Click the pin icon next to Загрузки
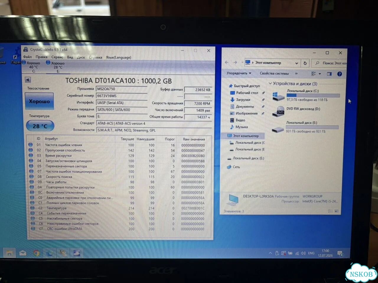Screen dimensions: 378x283 (263, 100)
